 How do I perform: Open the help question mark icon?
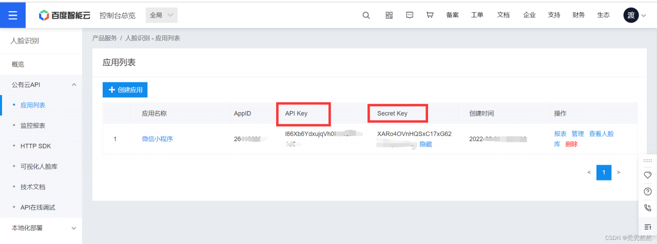[647, 192]
